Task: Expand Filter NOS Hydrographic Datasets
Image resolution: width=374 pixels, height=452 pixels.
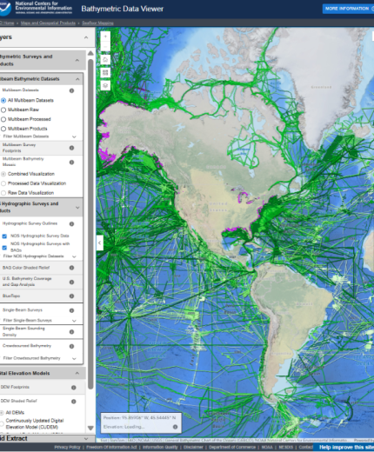Action: coord(74,256)
